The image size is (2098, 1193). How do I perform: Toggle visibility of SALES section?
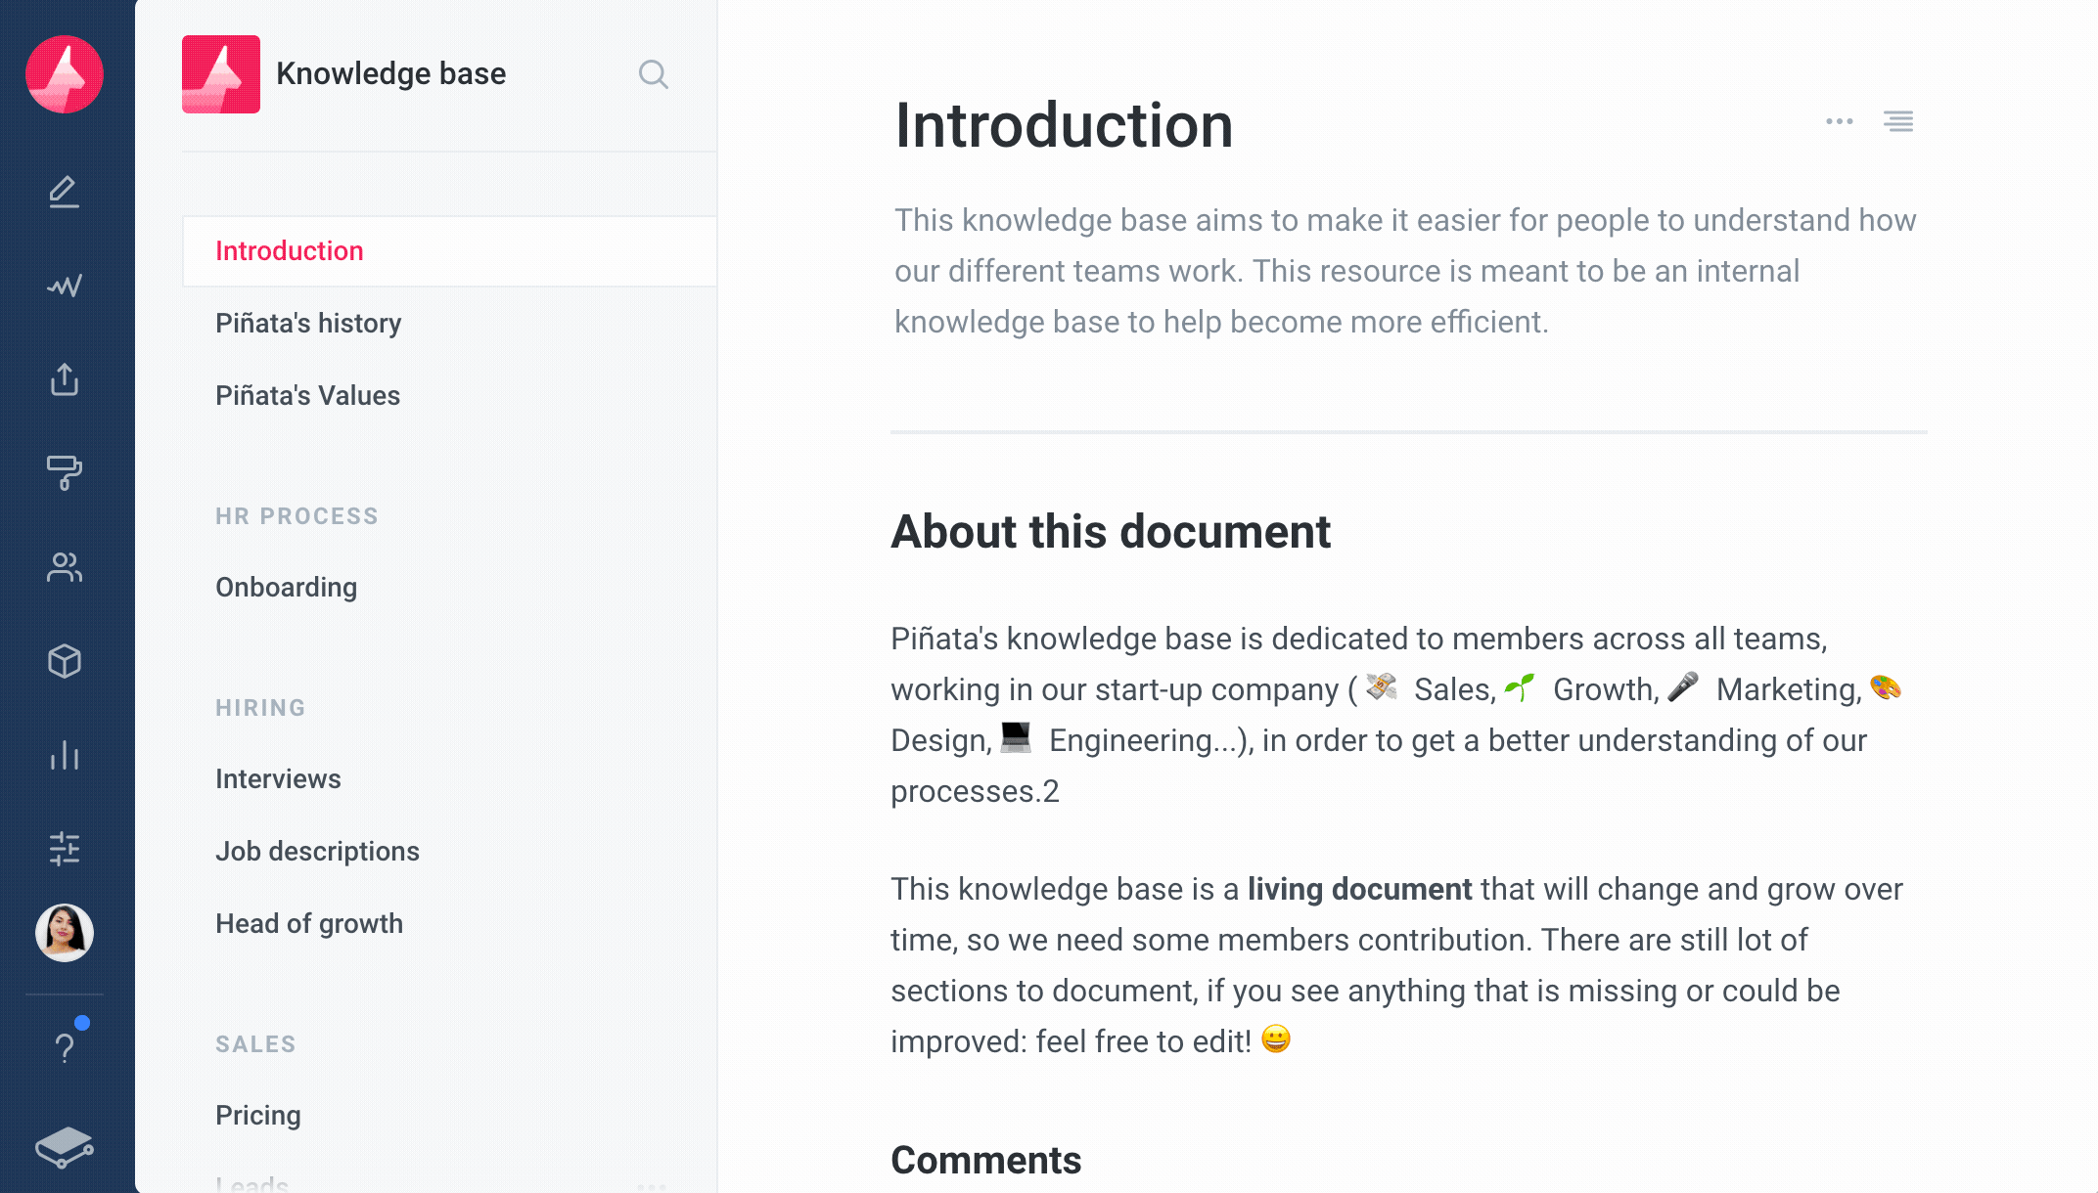coord(253,1041)
